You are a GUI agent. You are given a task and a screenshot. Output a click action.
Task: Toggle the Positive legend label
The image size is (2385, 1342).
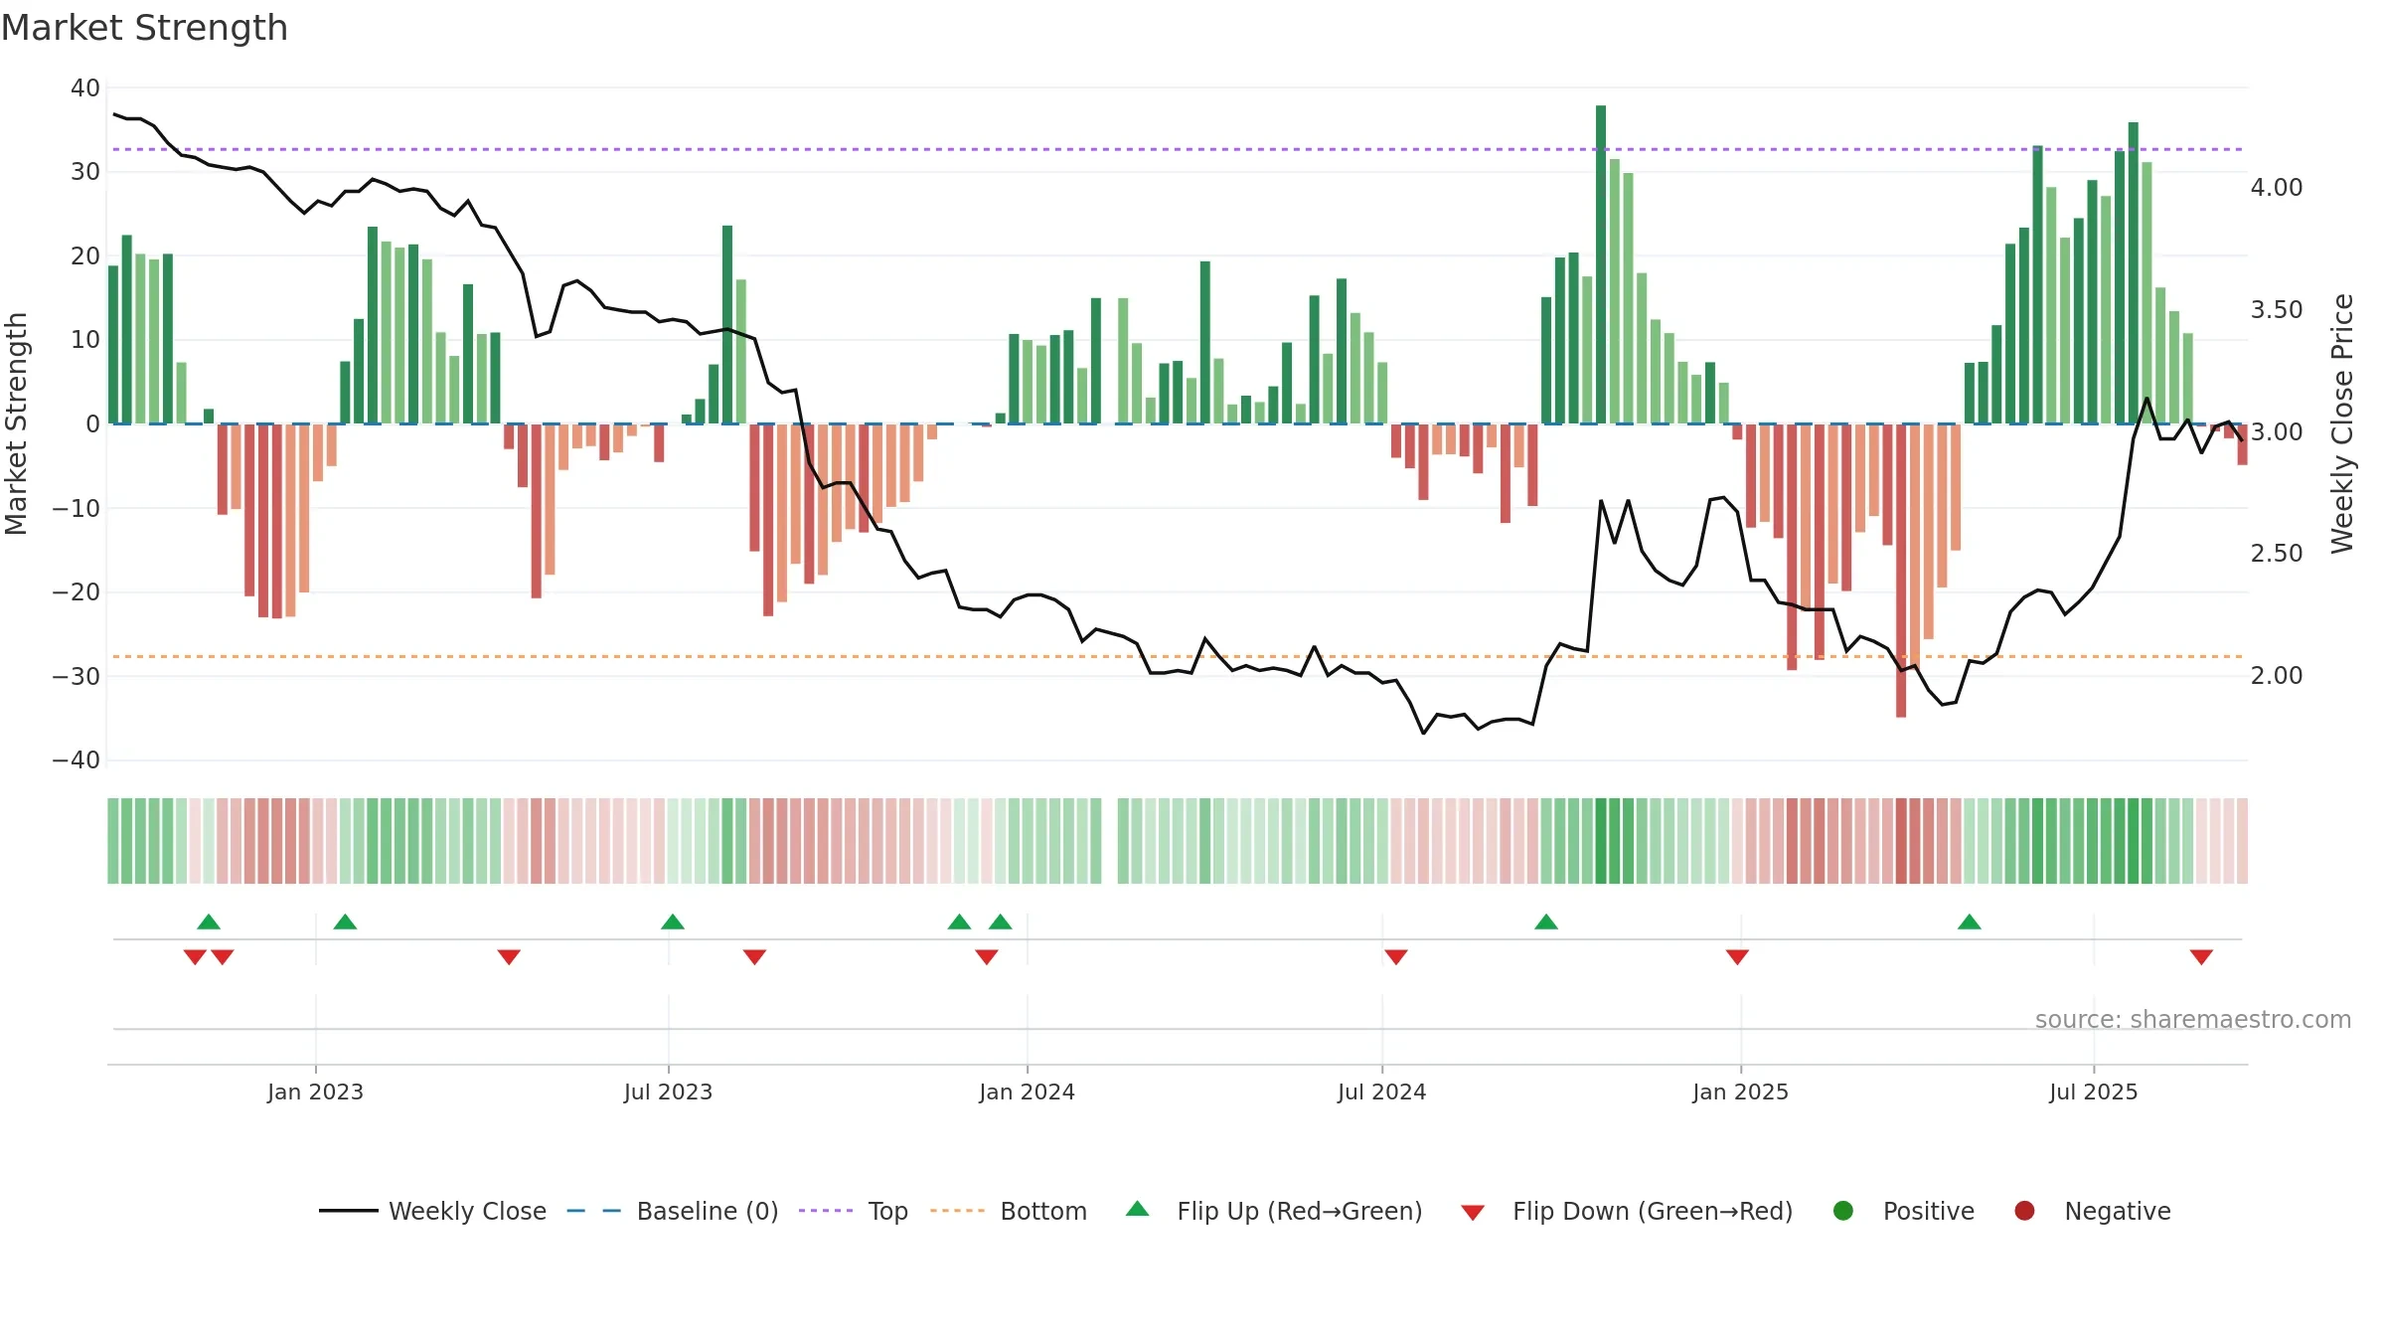[x=1929, y=1211]
